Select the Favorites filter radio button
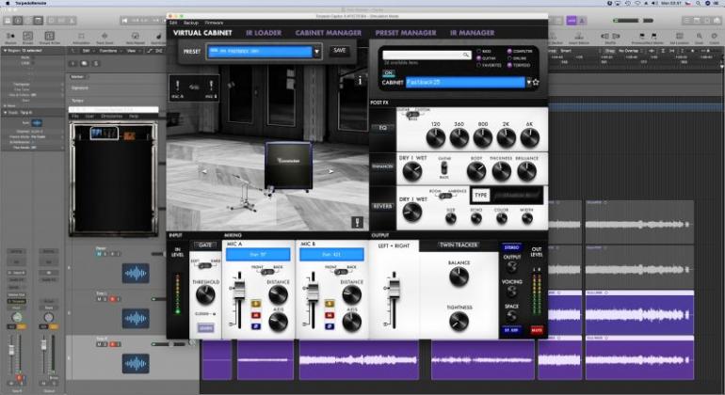 point(479,65)
